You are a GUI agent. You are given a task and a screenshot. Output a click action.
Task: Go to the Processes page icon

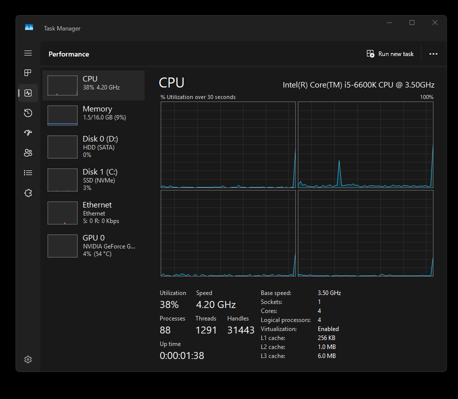point(28,72)
